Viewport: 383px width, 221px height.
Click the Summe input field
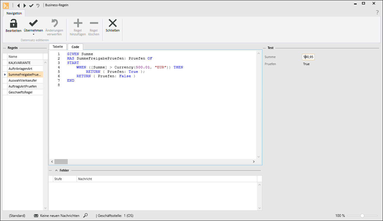click(308, 57)
